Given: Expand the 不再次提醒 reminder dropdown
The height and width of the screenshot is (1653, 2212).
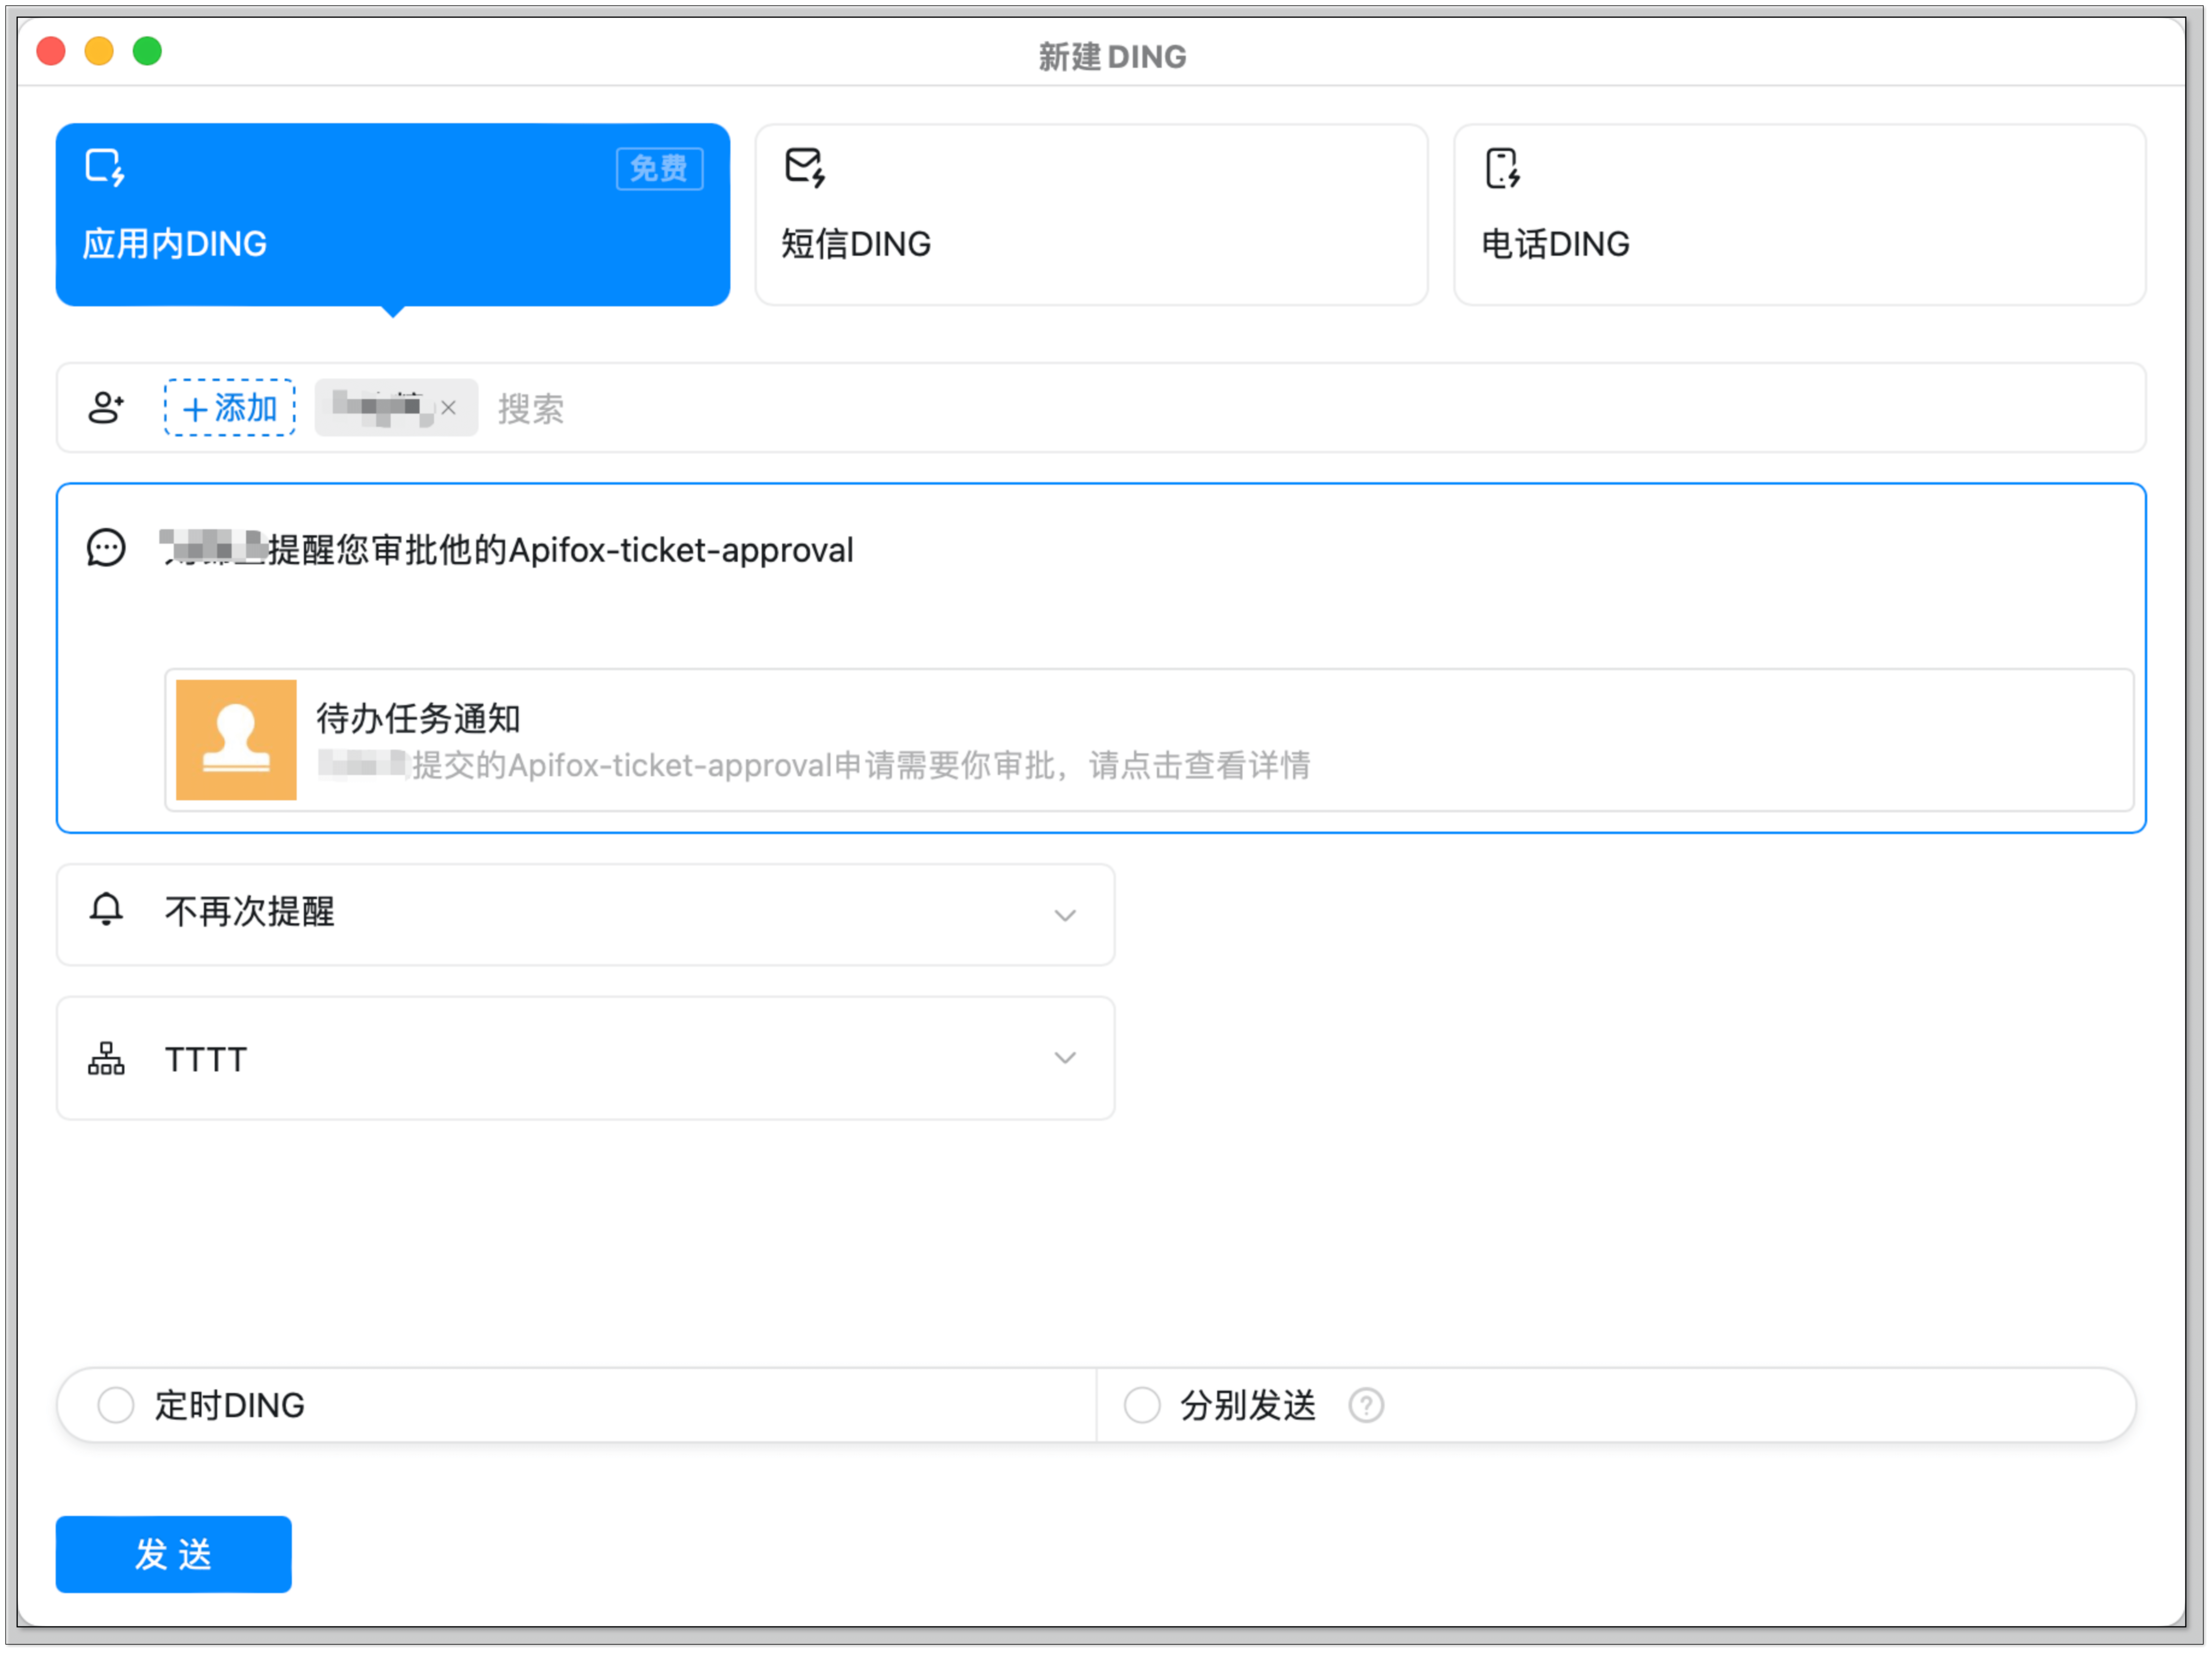Looking at the screenshot, I should [x=1065, y=915].
